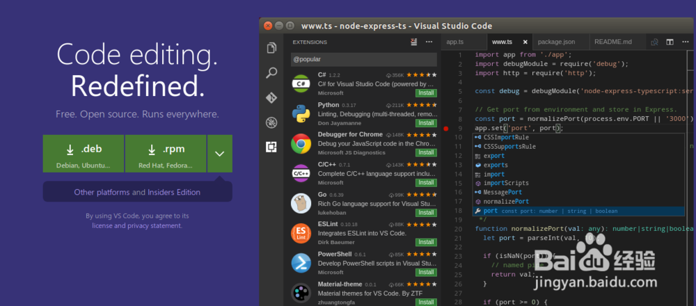This screenshot has width=696, height=306.
Task: Open the license link
Action: tap(102, 226)
